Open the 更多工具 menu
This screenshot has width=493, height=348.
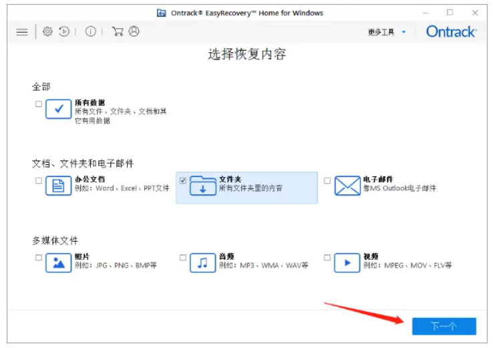point(381,32)
